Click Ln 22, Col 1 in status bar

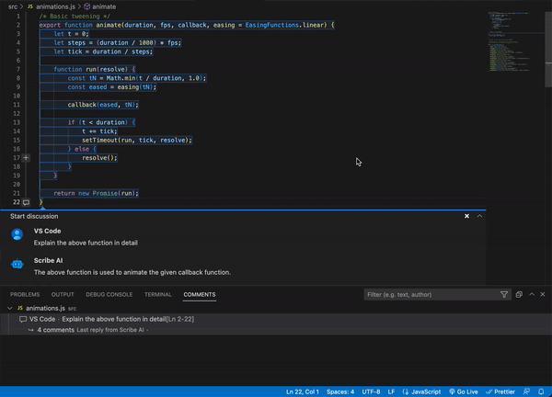[x=303, y=391]
